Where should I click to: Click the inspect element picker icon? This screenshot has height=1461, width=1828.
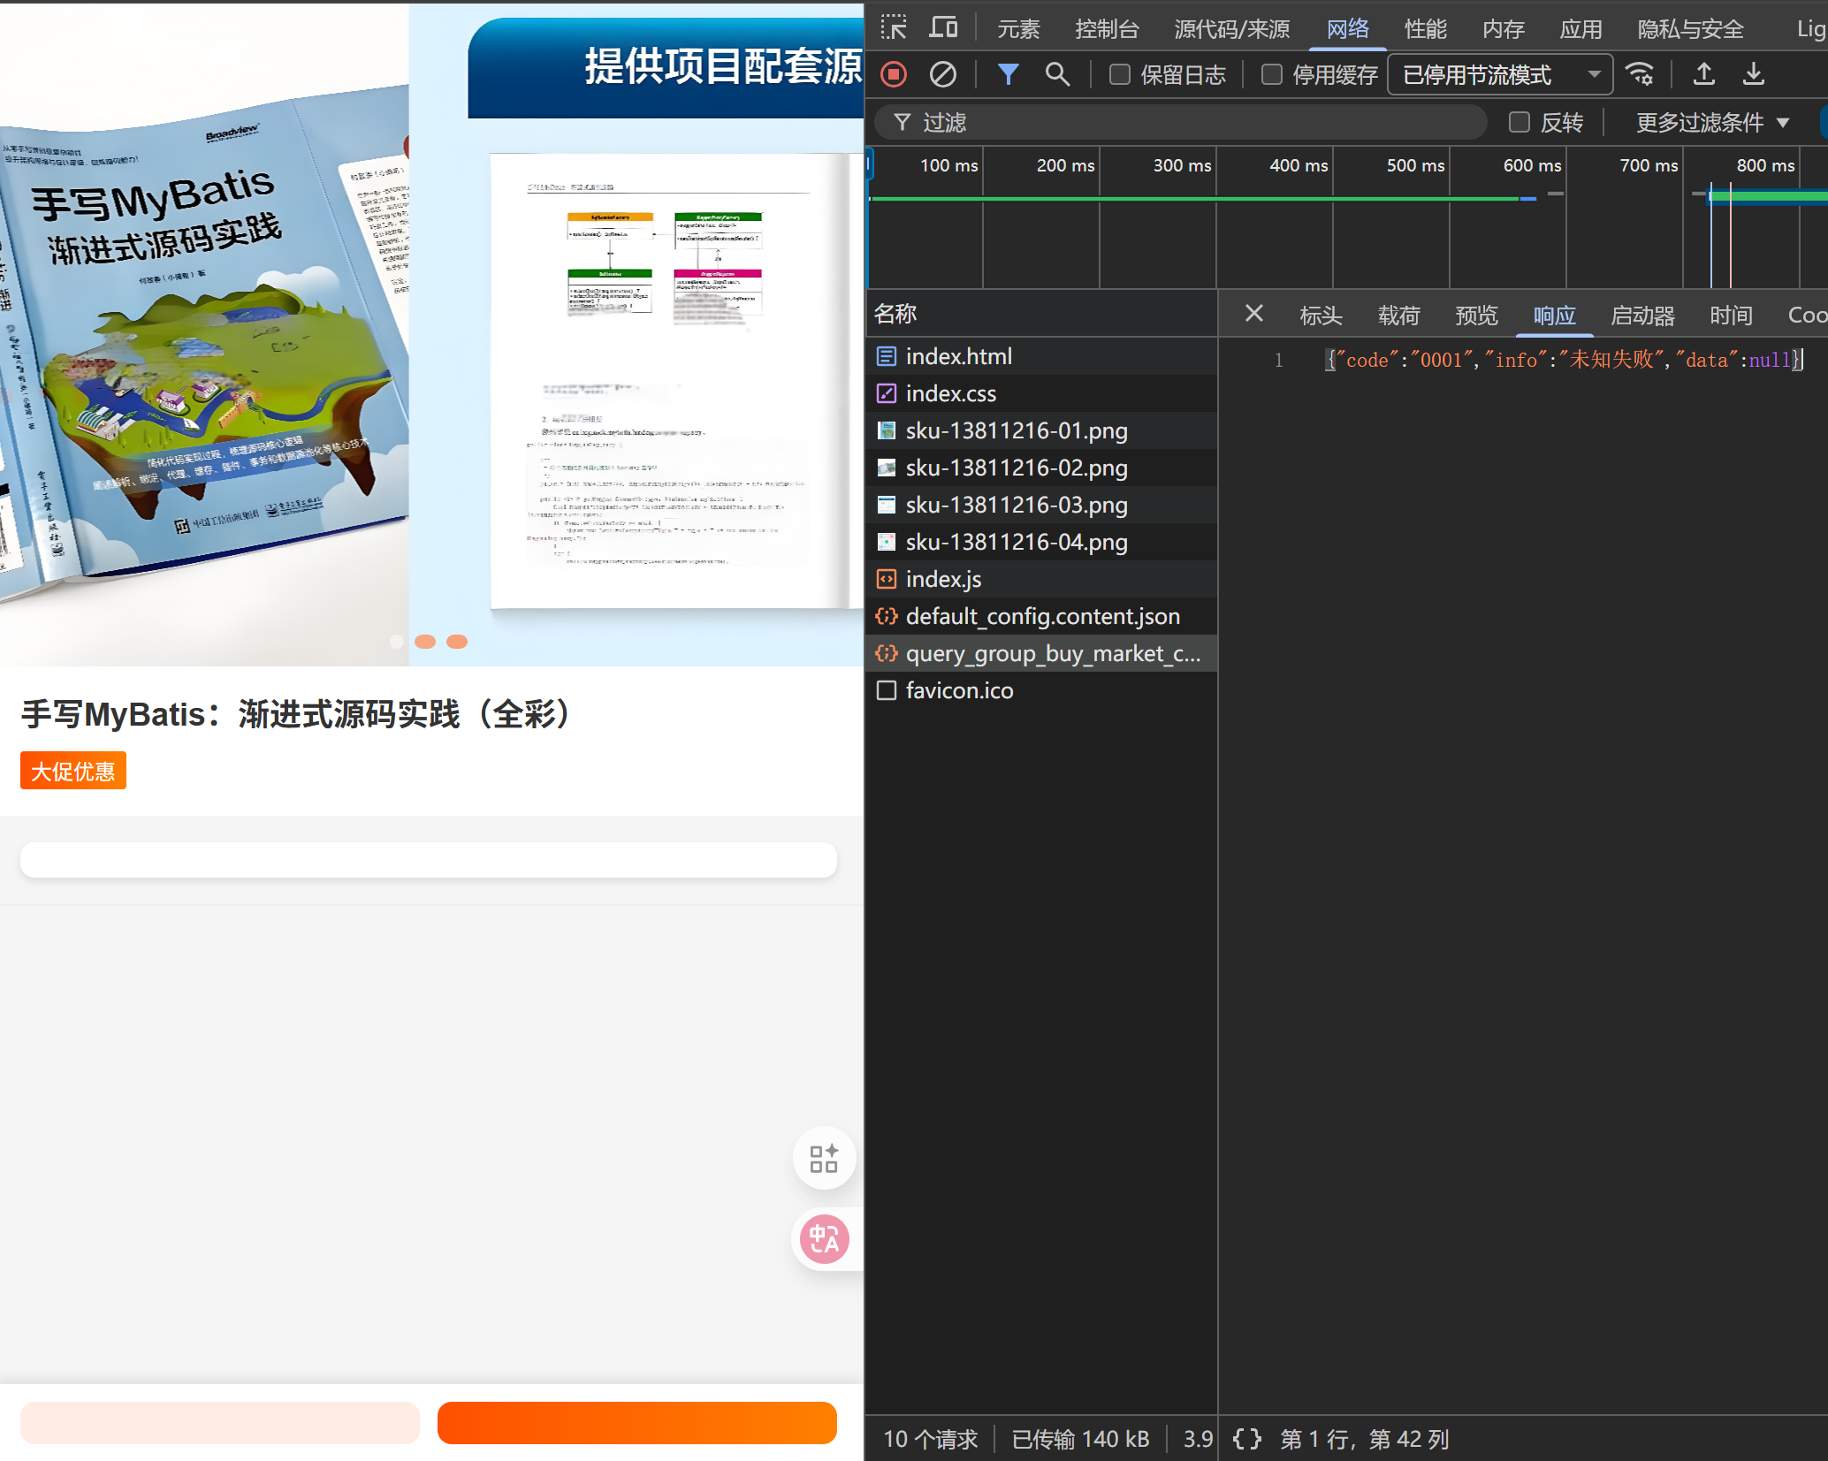click(894, 28)
